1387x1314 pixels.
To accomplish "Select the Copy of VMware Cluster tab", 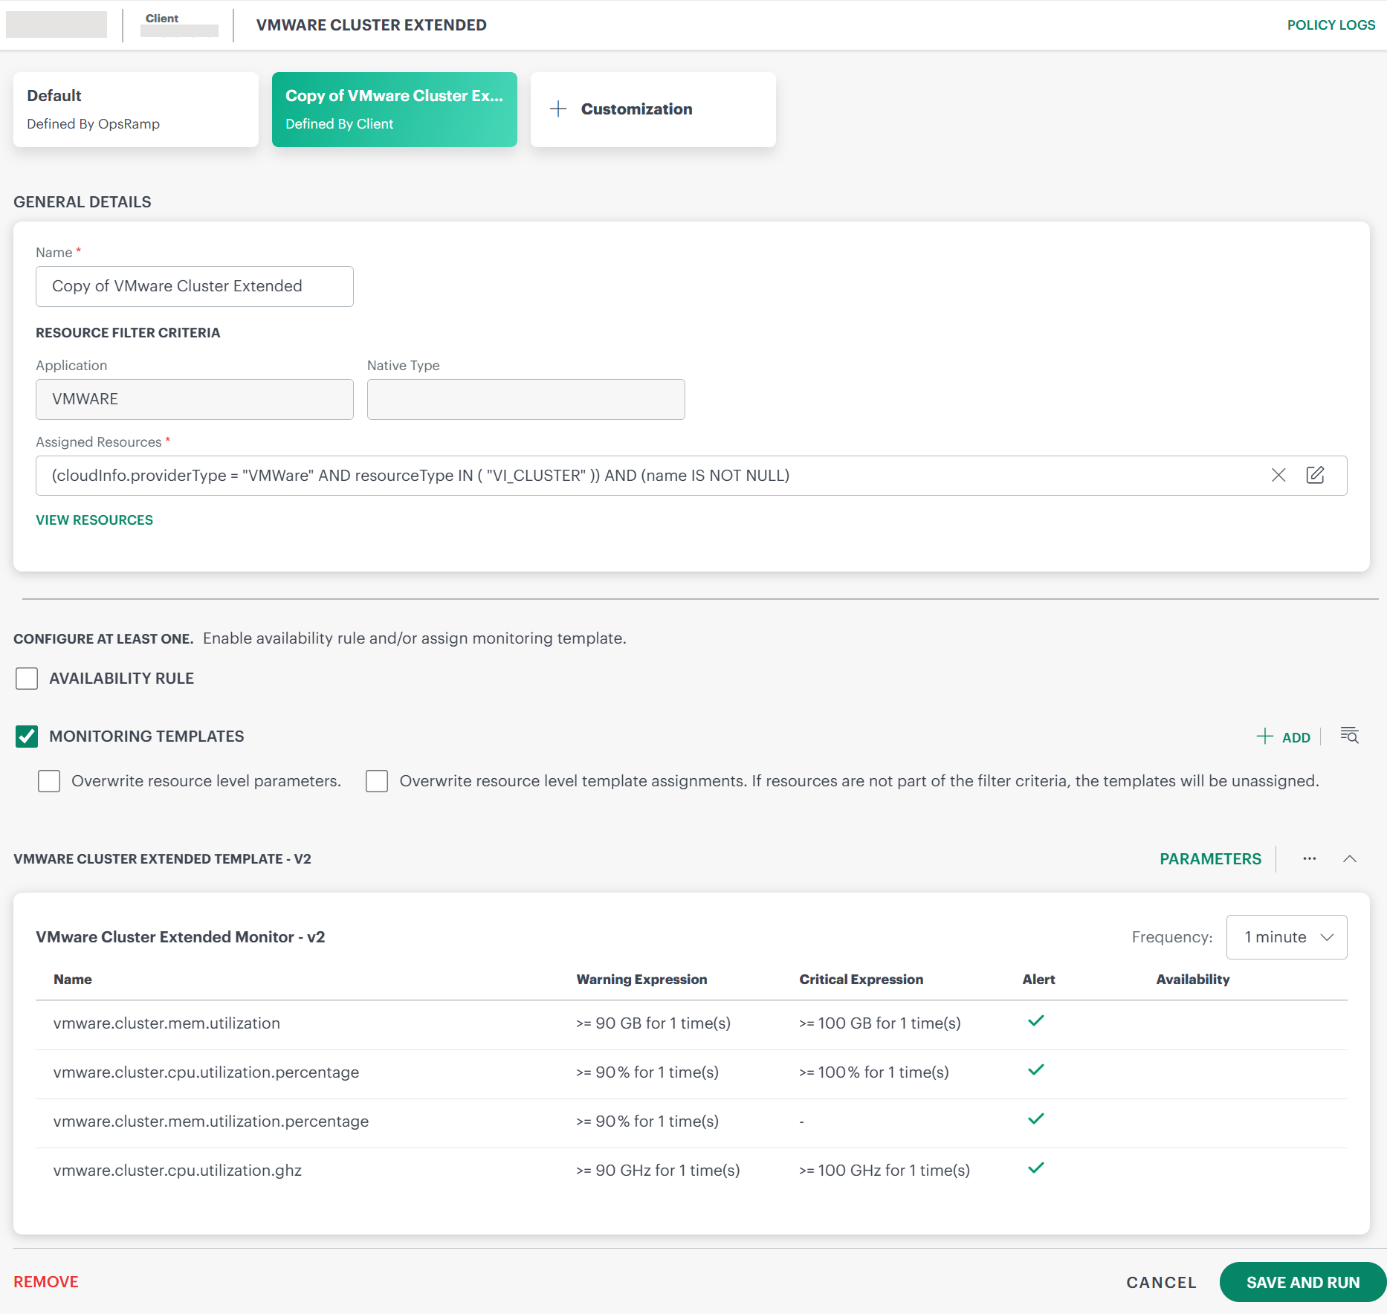I will coord(394,109).
